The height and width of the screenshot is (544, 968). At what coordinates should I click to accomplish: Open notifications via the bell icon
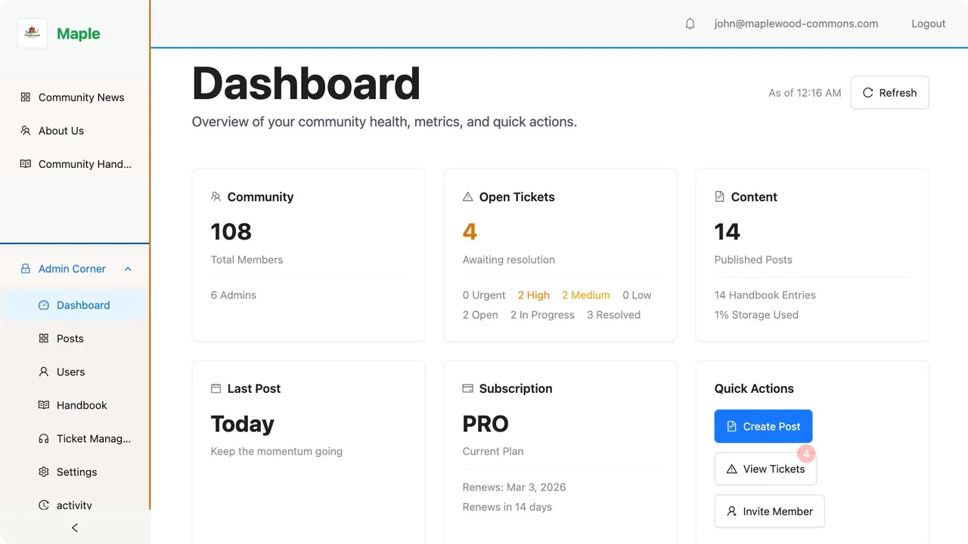tap(690, 23)
